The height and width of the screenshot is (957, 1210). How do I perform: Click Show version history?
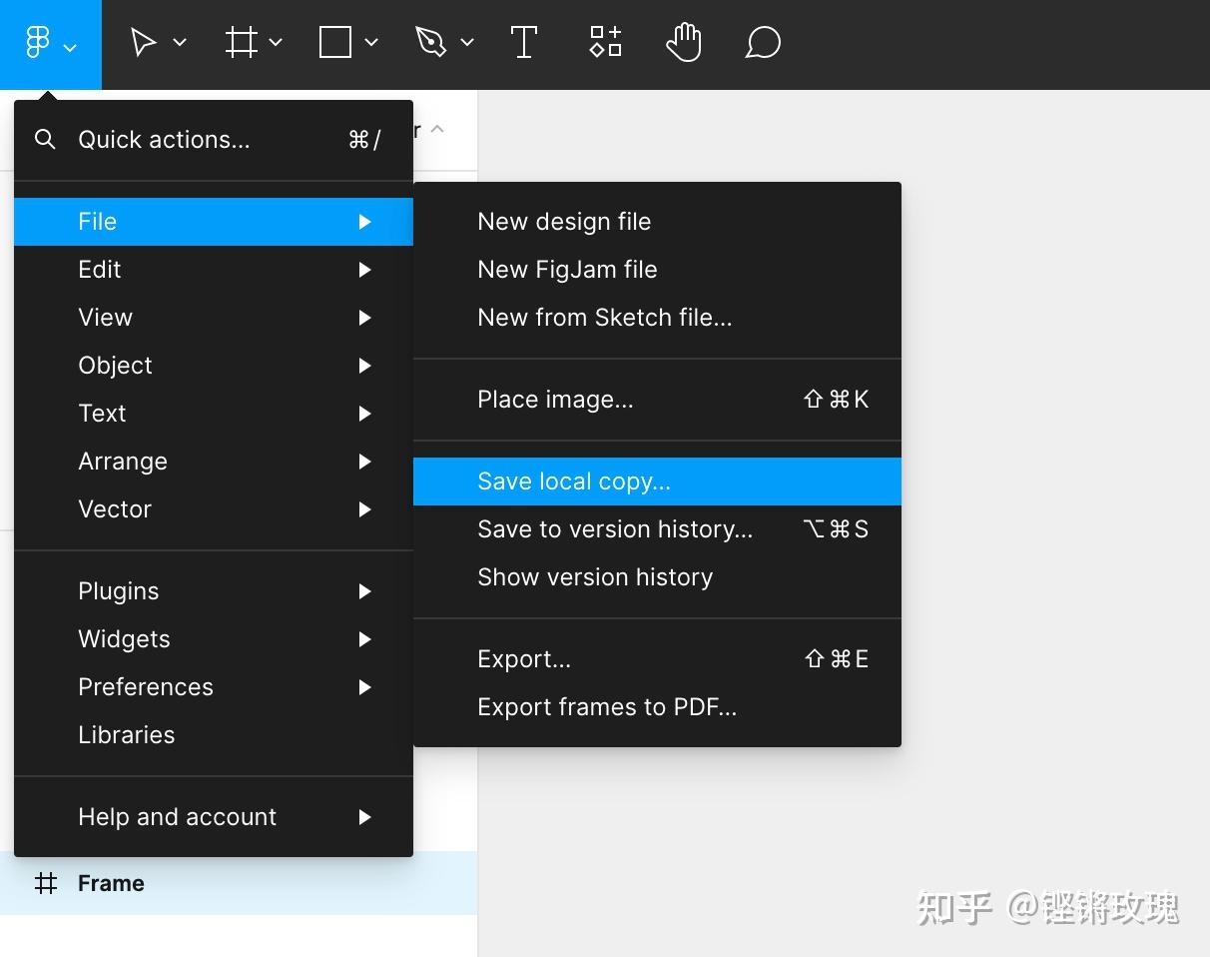tap(595, 576)
